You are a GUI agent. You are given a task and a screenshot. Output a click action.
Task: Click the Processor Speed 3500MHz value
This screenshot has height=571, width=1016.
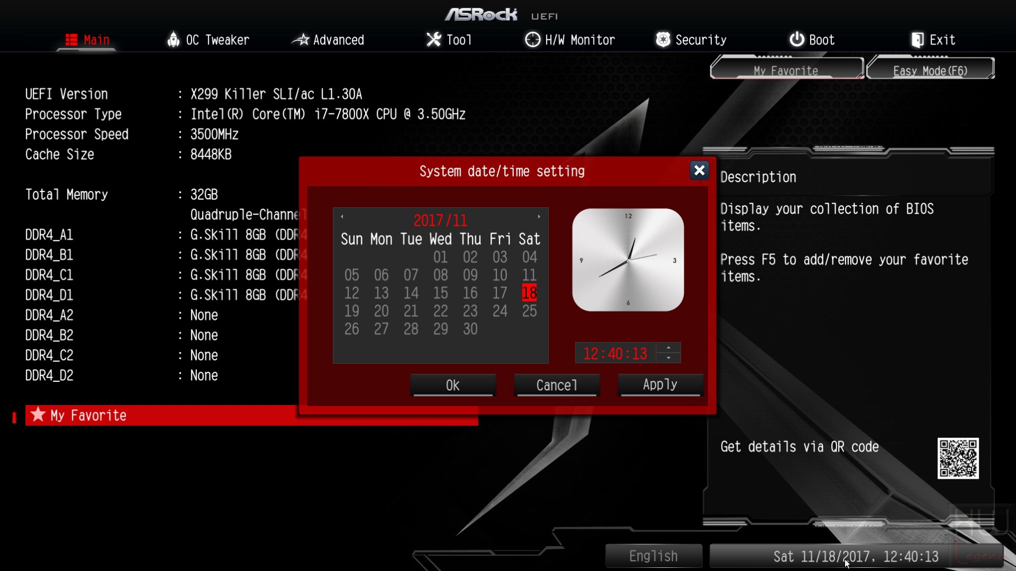(214, 134)
